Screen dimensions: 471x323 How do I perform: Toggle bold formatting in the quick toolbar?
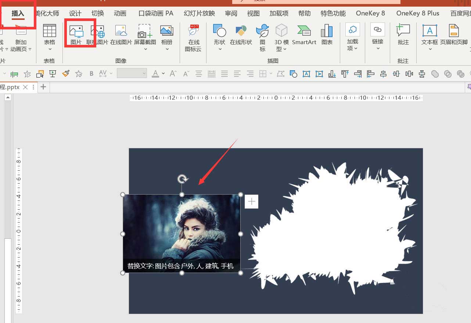[x=91, y=74]
